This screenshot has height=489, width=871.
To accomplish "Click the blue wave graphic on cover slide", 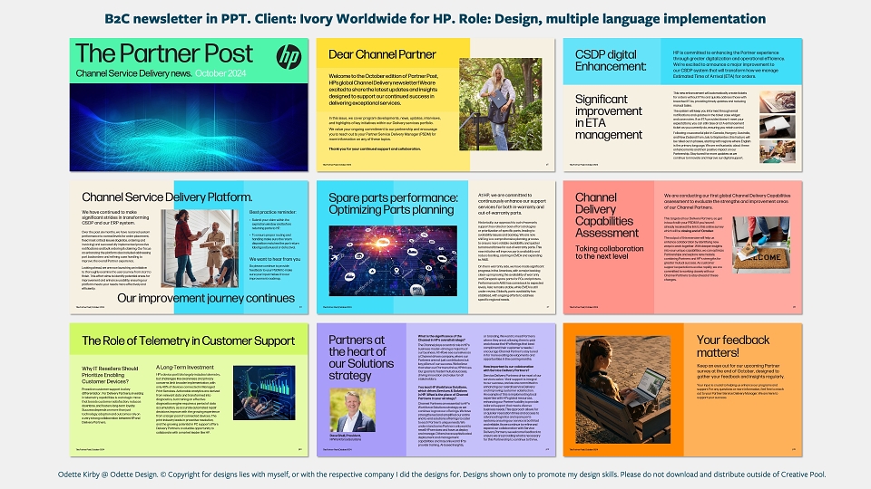I will tap(189, 127).
